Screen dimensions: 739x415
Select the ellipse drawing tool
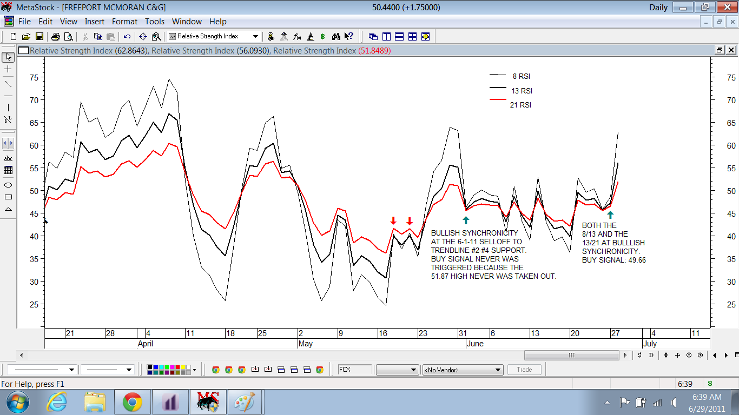point(8,185)
